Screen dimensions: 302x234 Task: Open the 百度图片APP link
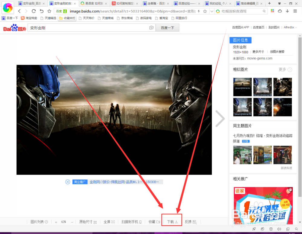point(241,27)
